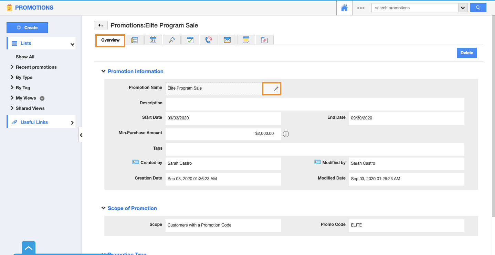Collapse the Scope of Promotion section
This screenshot has height=255, width=495.
tap(103, 208)
